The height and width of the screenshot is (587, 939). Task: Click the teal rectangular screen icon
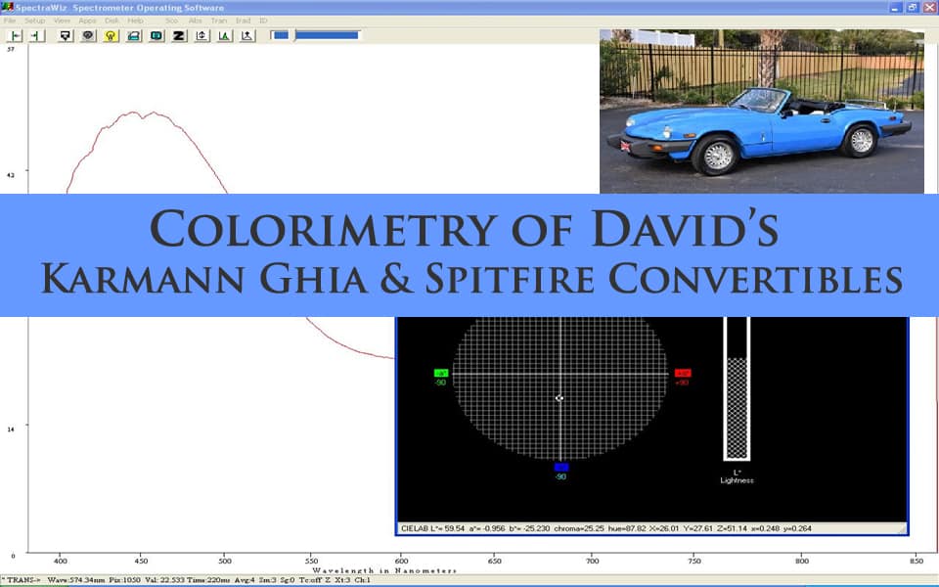point(156,36)
